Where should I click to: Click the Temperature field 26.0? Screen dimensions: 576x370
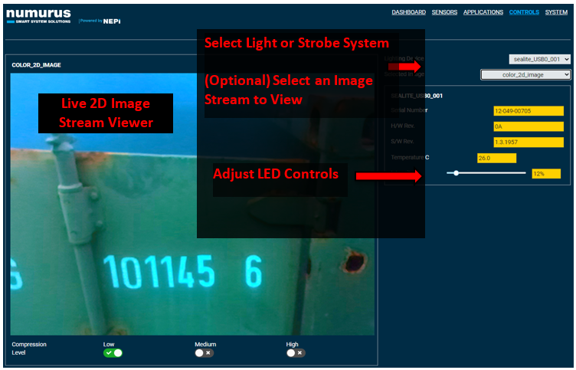[496, 158]
